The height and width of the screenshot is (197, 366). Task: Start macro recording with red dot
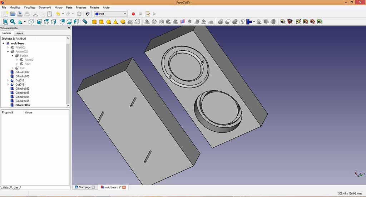tap(133, 14)
